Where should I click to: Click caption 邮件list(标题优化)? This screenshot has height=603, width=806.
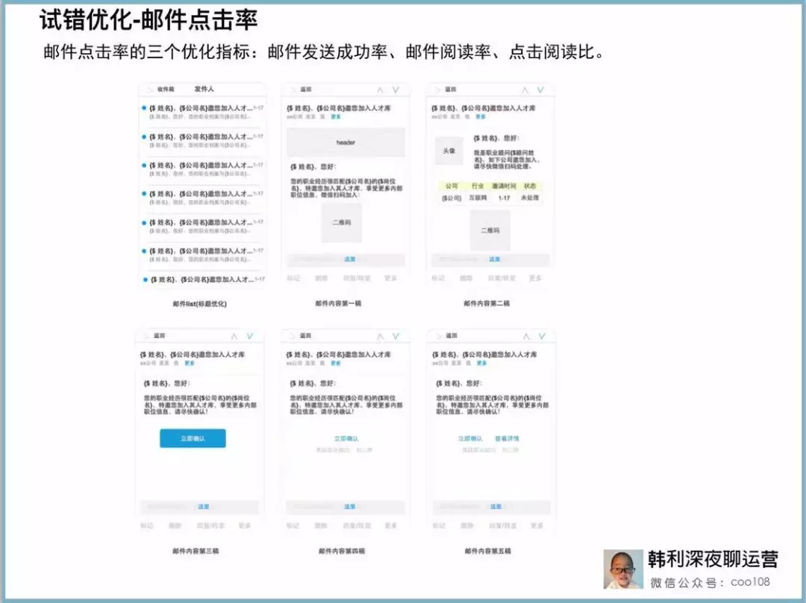pos(199,304)
